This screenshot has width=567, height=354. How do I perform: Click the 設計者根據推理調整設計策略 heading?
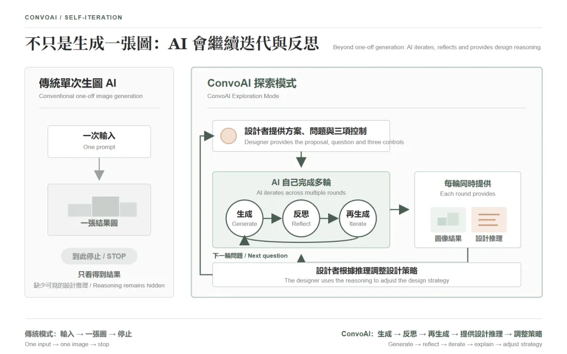coord(366,271)
